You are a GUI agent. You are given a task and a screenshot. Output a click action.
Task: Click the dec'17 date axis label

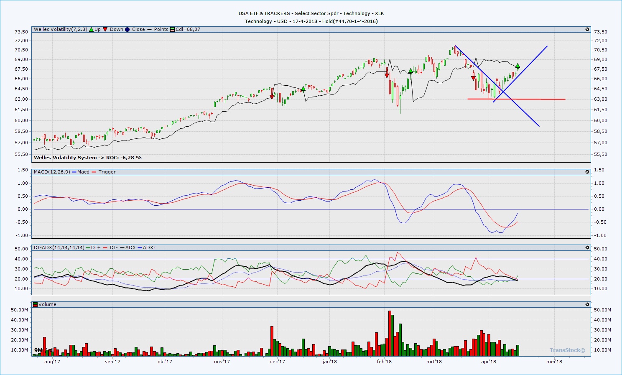click(277, 361)
